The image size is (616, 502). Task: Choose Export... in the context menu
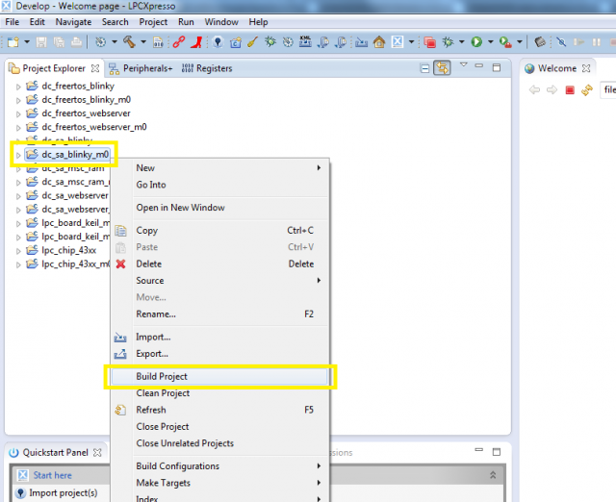[x=219, y=354]
